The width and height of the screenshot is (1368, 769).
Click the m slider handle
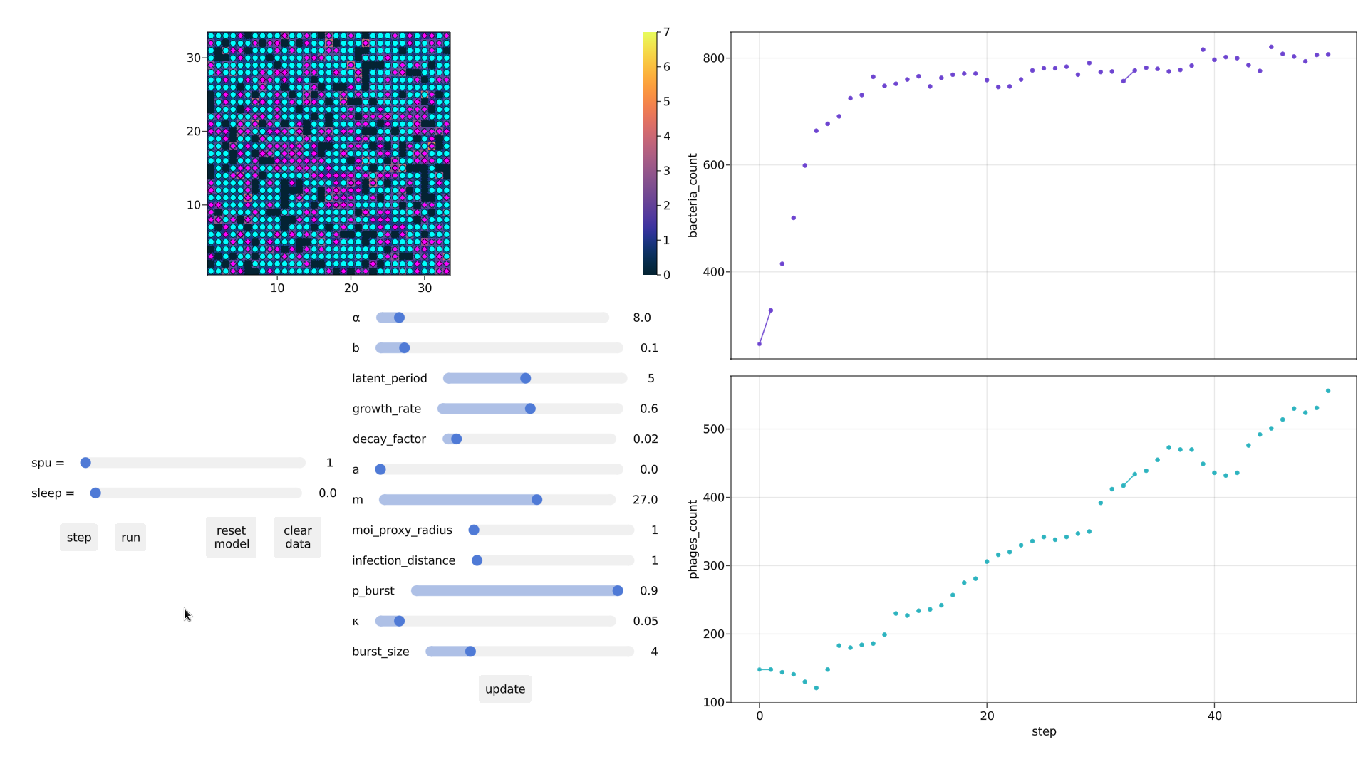point(537,500)
